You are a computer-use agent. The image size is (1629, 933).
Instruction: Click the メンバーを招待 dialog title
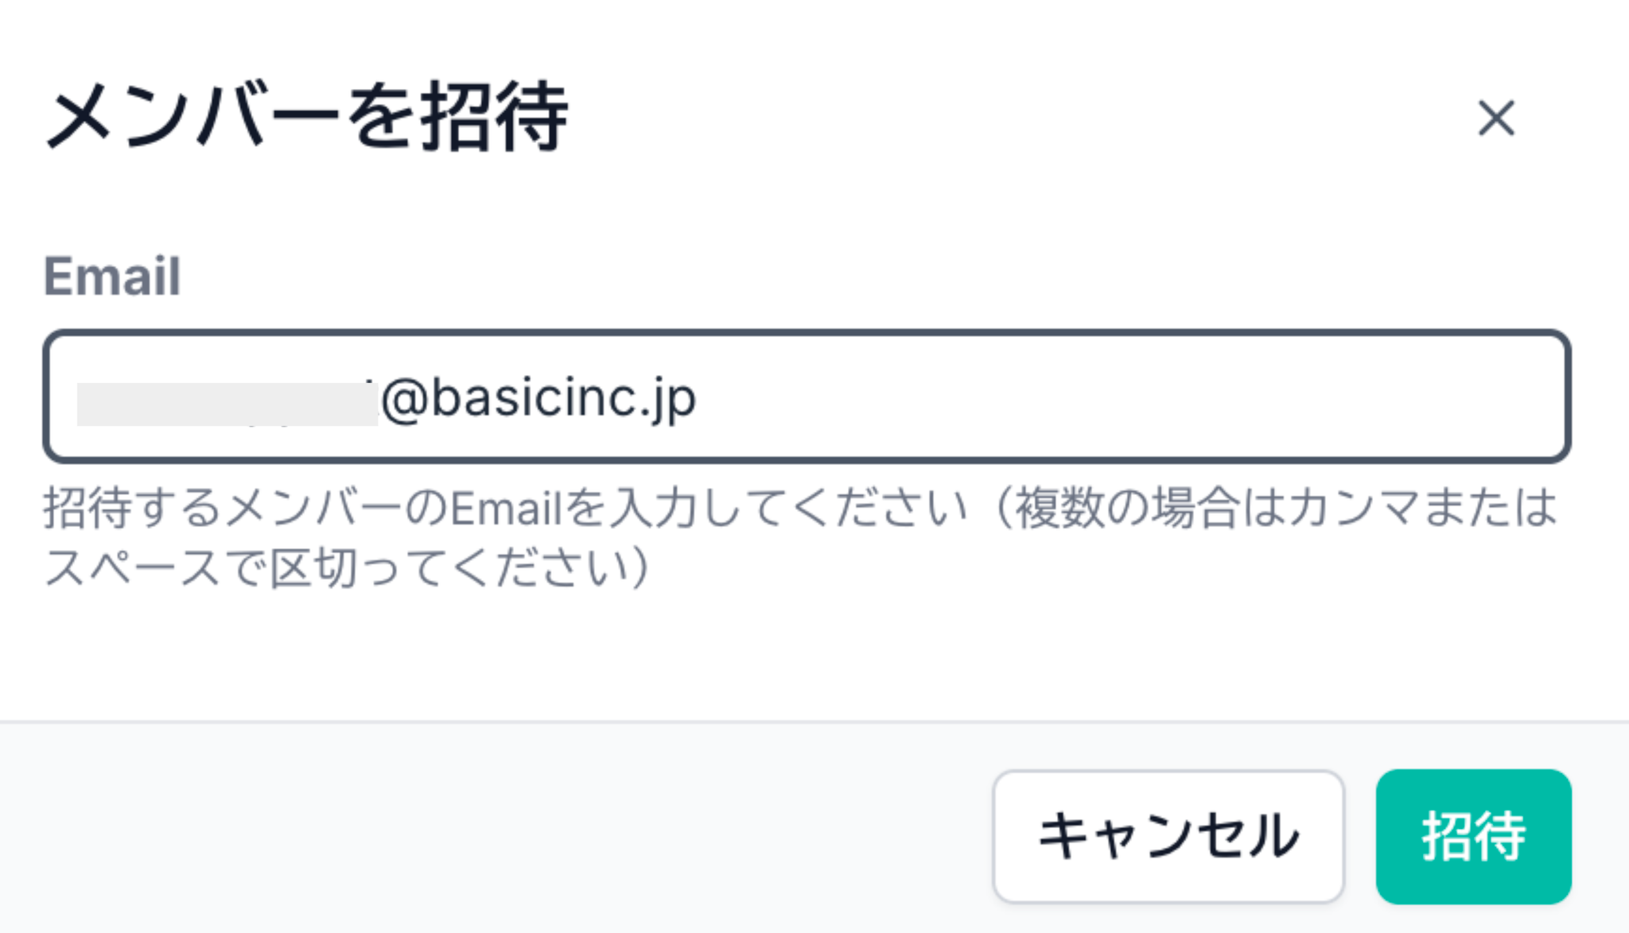306,117
